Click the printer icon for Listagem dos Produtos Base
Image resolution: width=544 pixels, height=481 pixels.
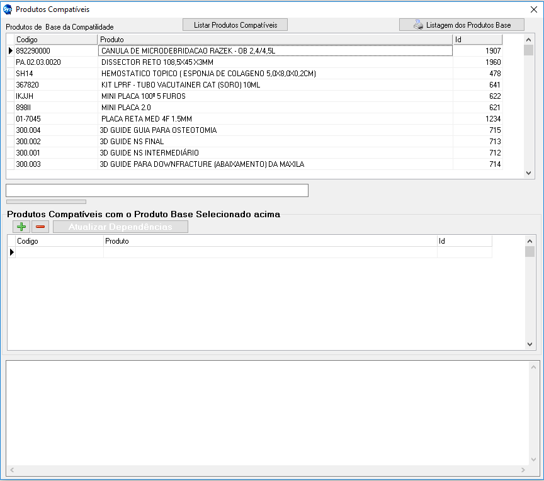pyautogui.click(x=418, y=25)
